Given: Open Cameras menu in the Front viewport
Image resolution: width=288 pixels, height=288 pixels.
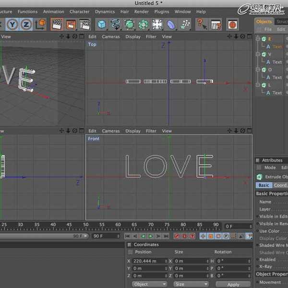Looking at the screenshot, I should point(110,131).
